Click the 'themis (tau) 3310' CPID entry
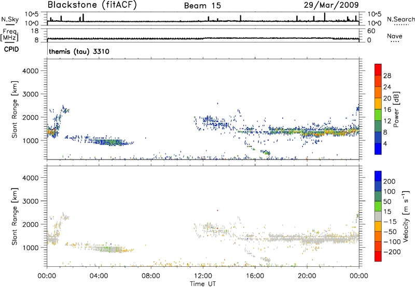415x287 pixels. pos(79,51)
